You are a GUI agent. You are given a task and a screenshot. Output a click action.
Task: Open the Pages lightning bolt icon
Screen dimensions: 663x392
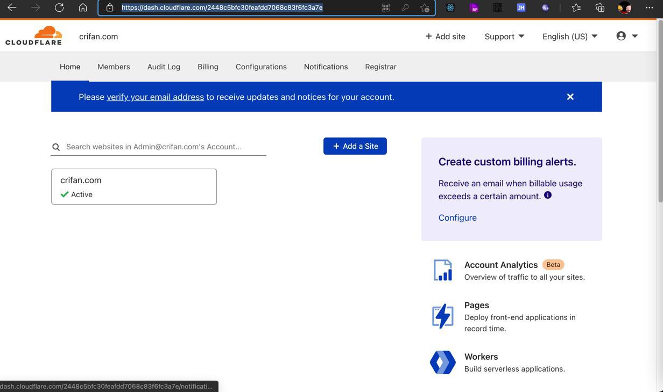pos(443,316)
